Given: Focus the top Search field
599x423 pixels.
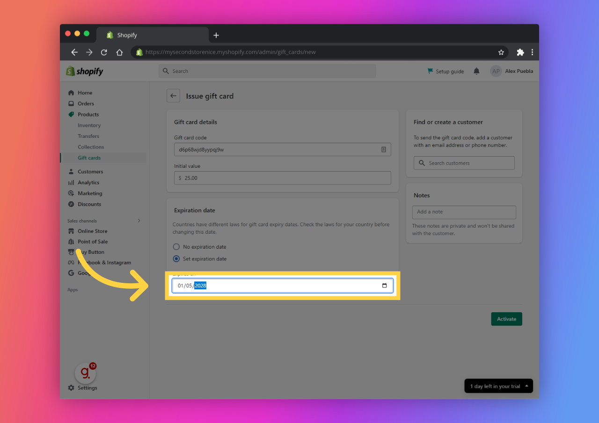Looking at the screenshot, I should tap(267, 71).
